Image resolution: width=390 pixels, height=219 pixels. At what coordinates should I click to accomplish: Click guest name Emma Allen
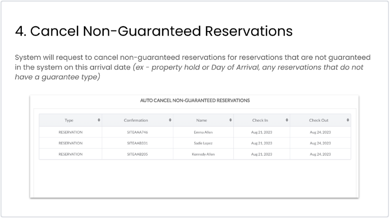click(203, 132)
